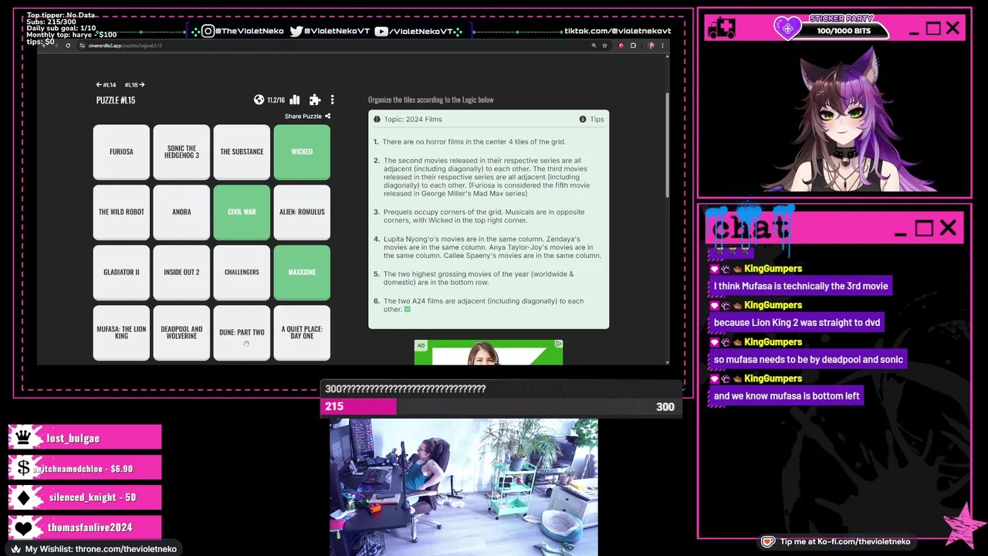Click the Ko-fi tip cup icon
This screenshot has height=556, width=988.
point(767,541)
